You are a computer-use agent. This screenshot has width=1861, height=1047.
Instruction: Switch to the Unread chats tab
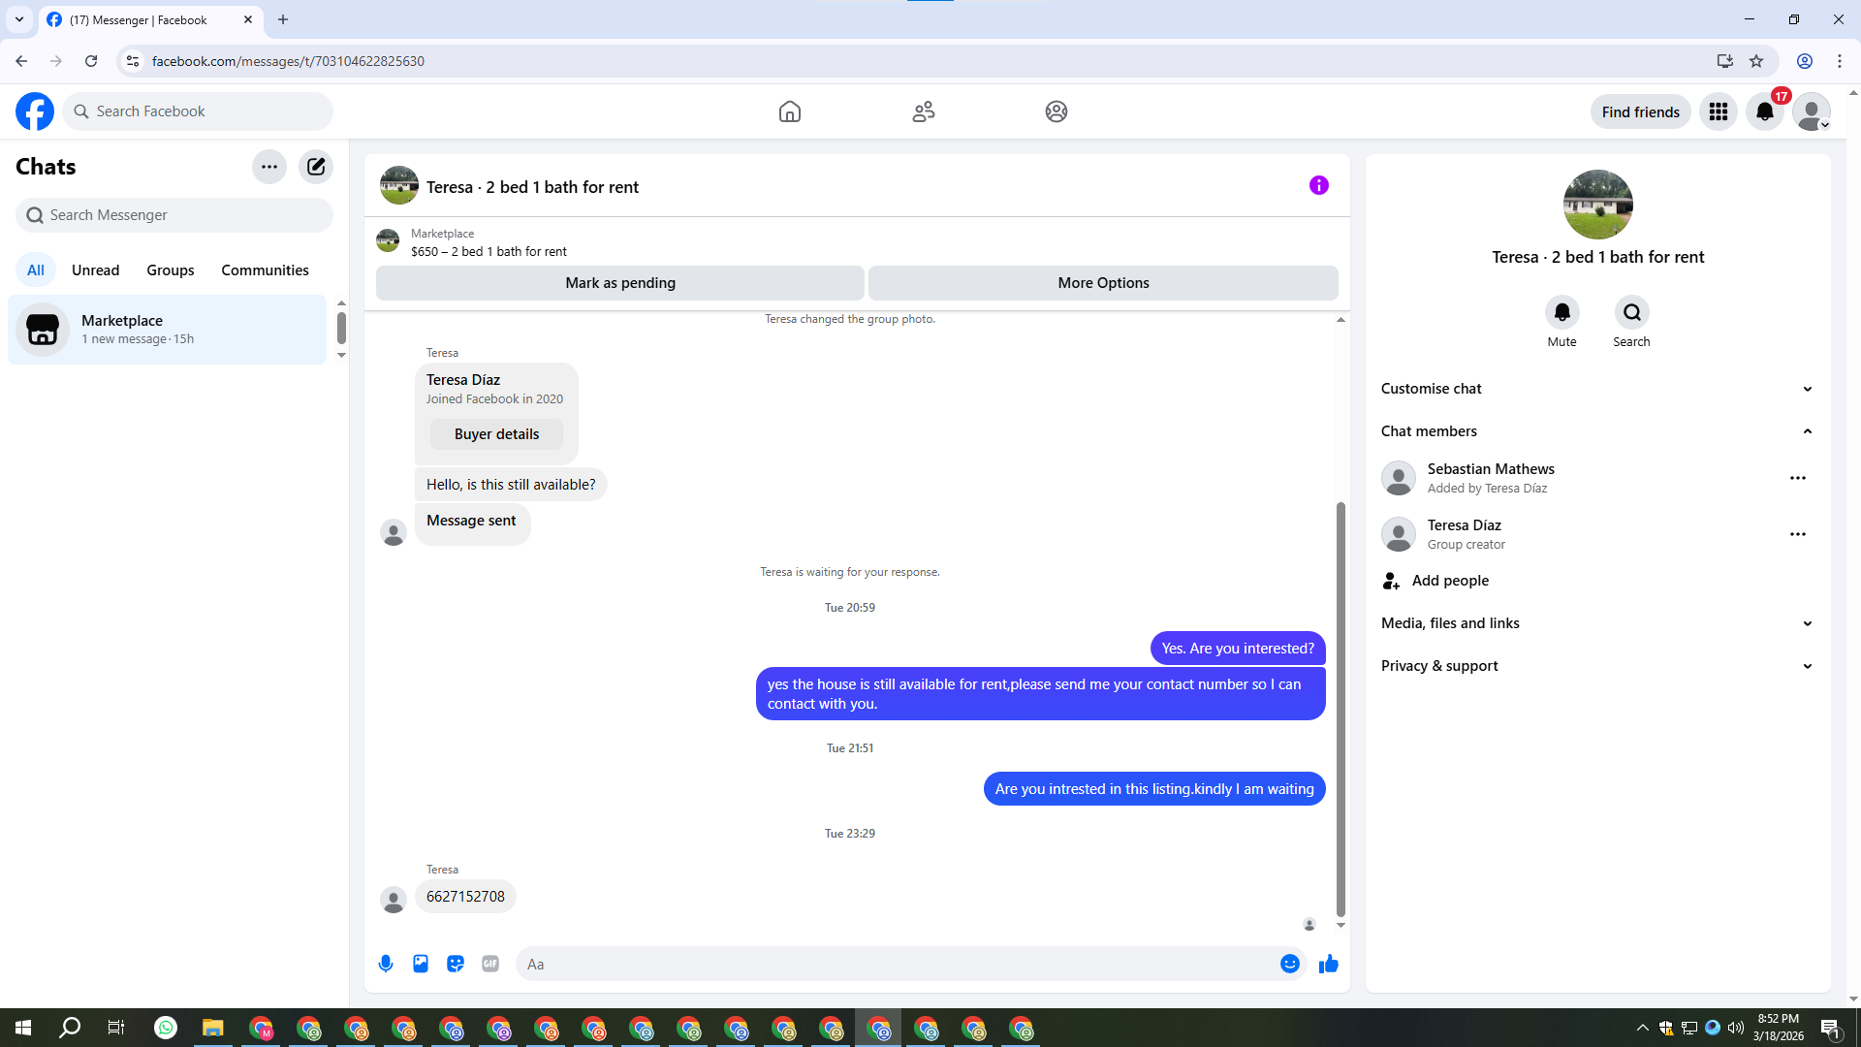pyautogui.click(x=95, y=270)
